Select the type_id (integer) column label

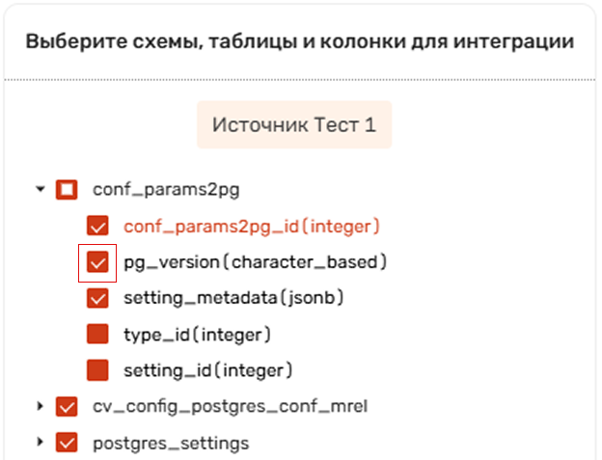pyautogui.click(x=198, y=335)
